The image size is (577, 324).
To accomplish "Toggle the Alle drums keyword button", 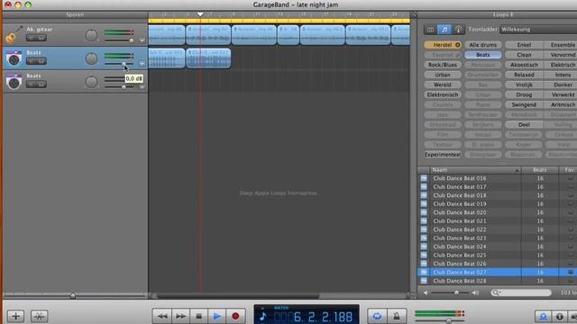I will (483, 45).
